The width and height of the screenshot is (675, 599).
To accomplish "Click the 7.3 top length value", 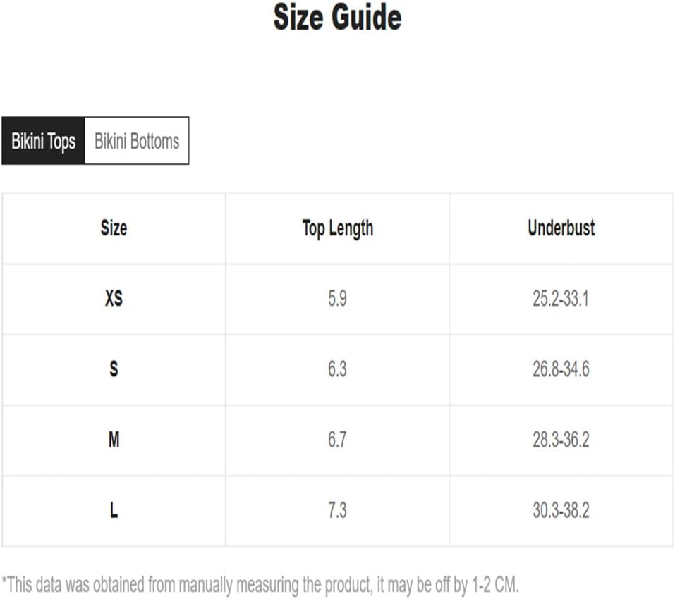I will click(337, 510).
